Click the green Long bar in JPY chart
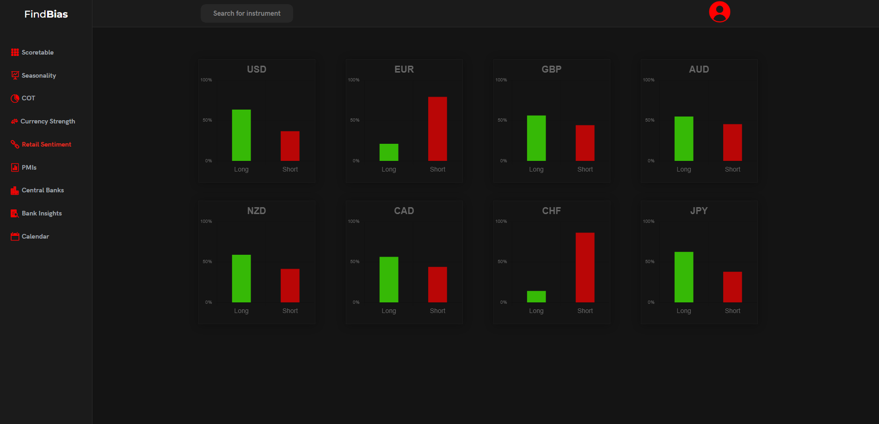Viewport: 879px width, 424px height. click(684, 277)
